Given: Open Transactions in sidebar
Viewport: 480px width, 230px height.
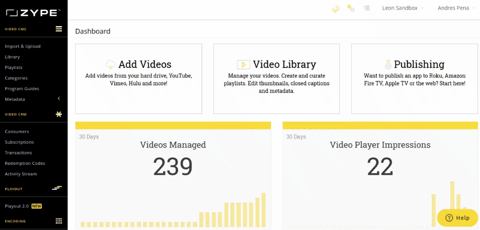Looking at the screenshot, I should (x=18, y=153).
